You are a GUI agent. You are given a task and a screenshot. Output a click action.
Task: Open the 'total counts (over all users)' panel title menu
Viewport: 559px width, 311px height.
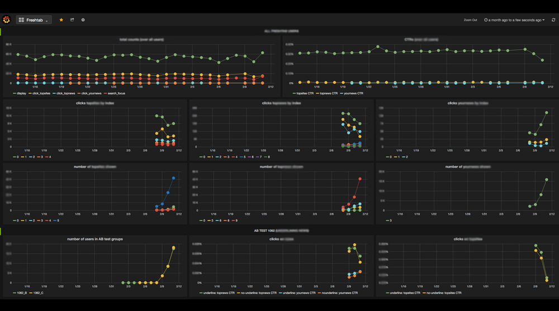(141, 40)
